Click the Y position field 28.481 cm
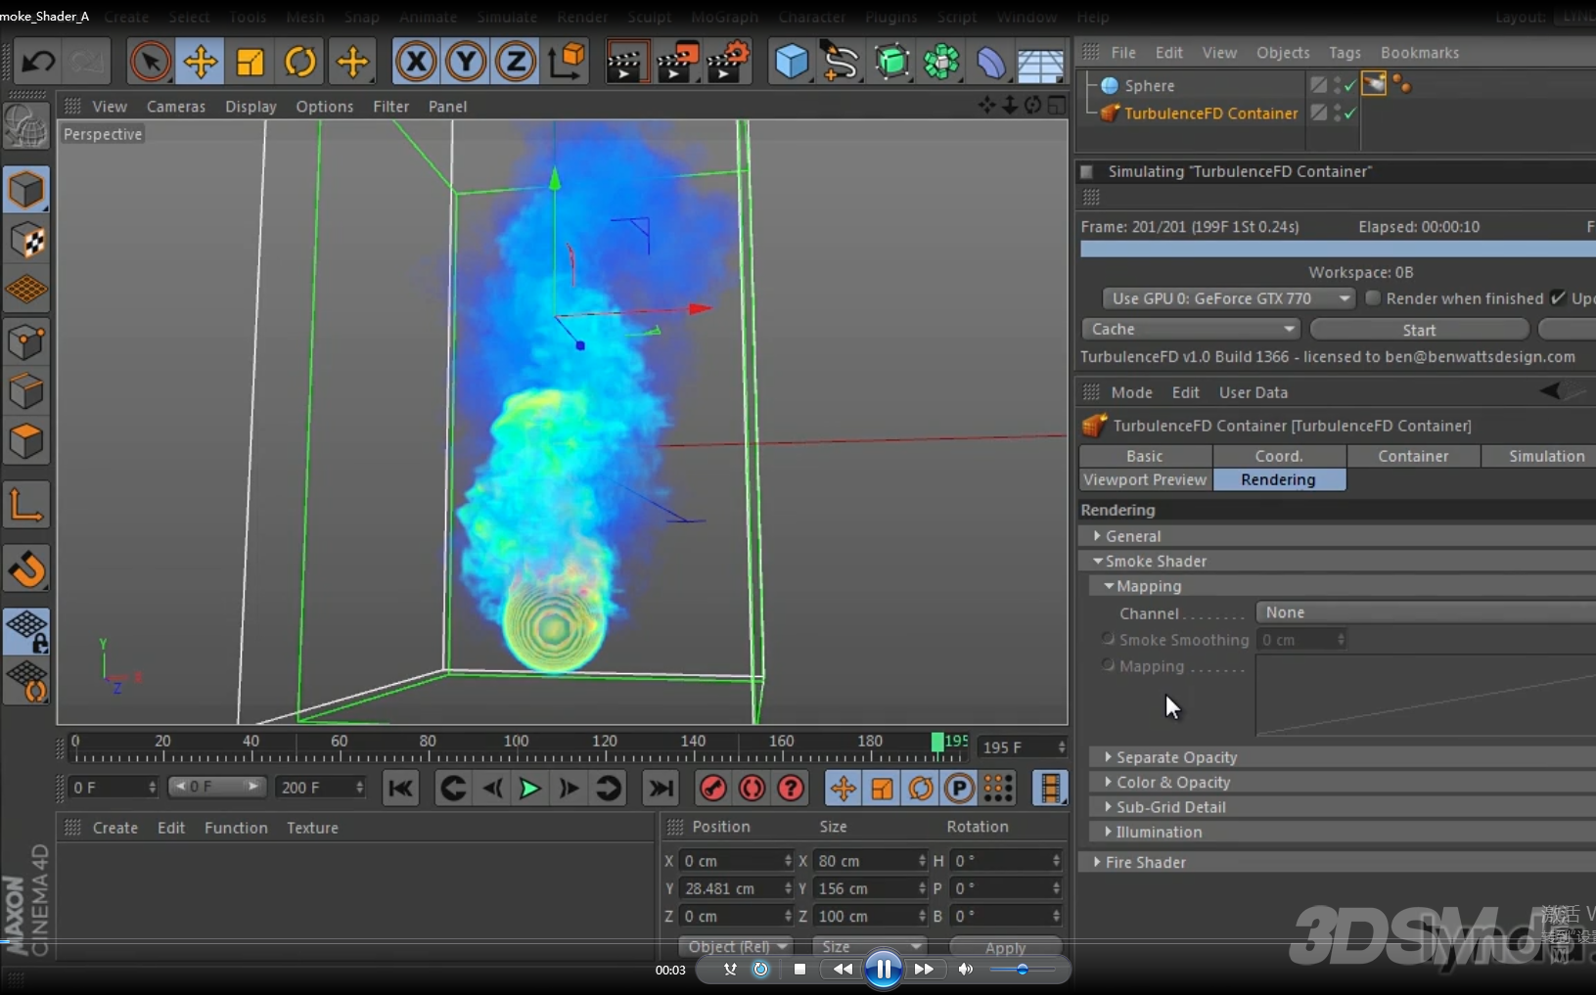This screenshot has height=995, width=1596. 735,888
